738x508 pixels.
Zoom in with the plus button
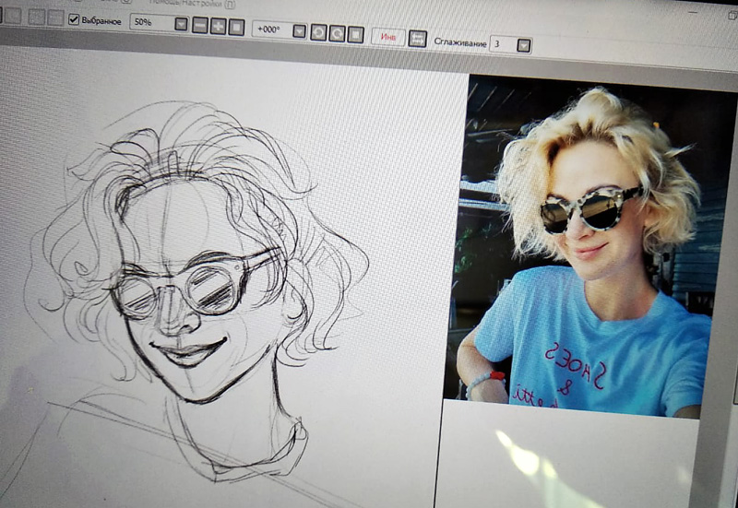(218, 27)
